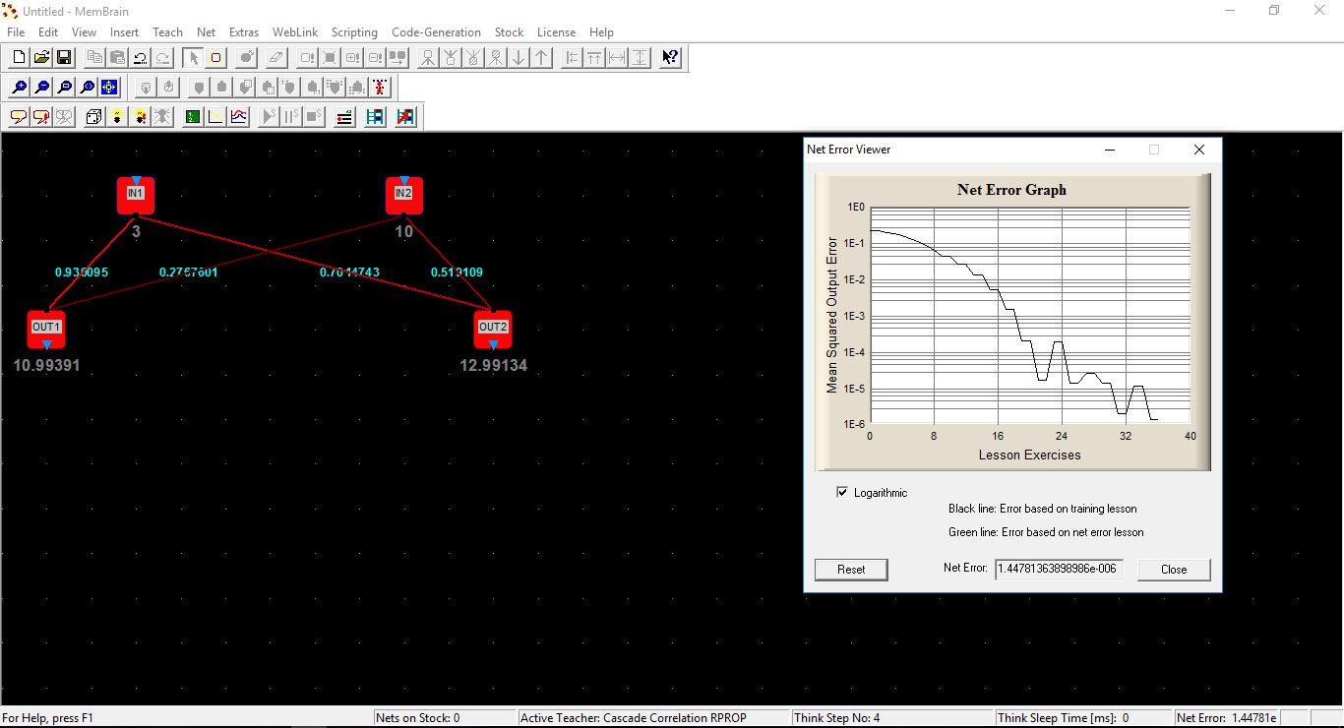The width and height of the screenshot is (1344, 728).
Task: Click the Undo arrow icon
Action: point(141,58)
